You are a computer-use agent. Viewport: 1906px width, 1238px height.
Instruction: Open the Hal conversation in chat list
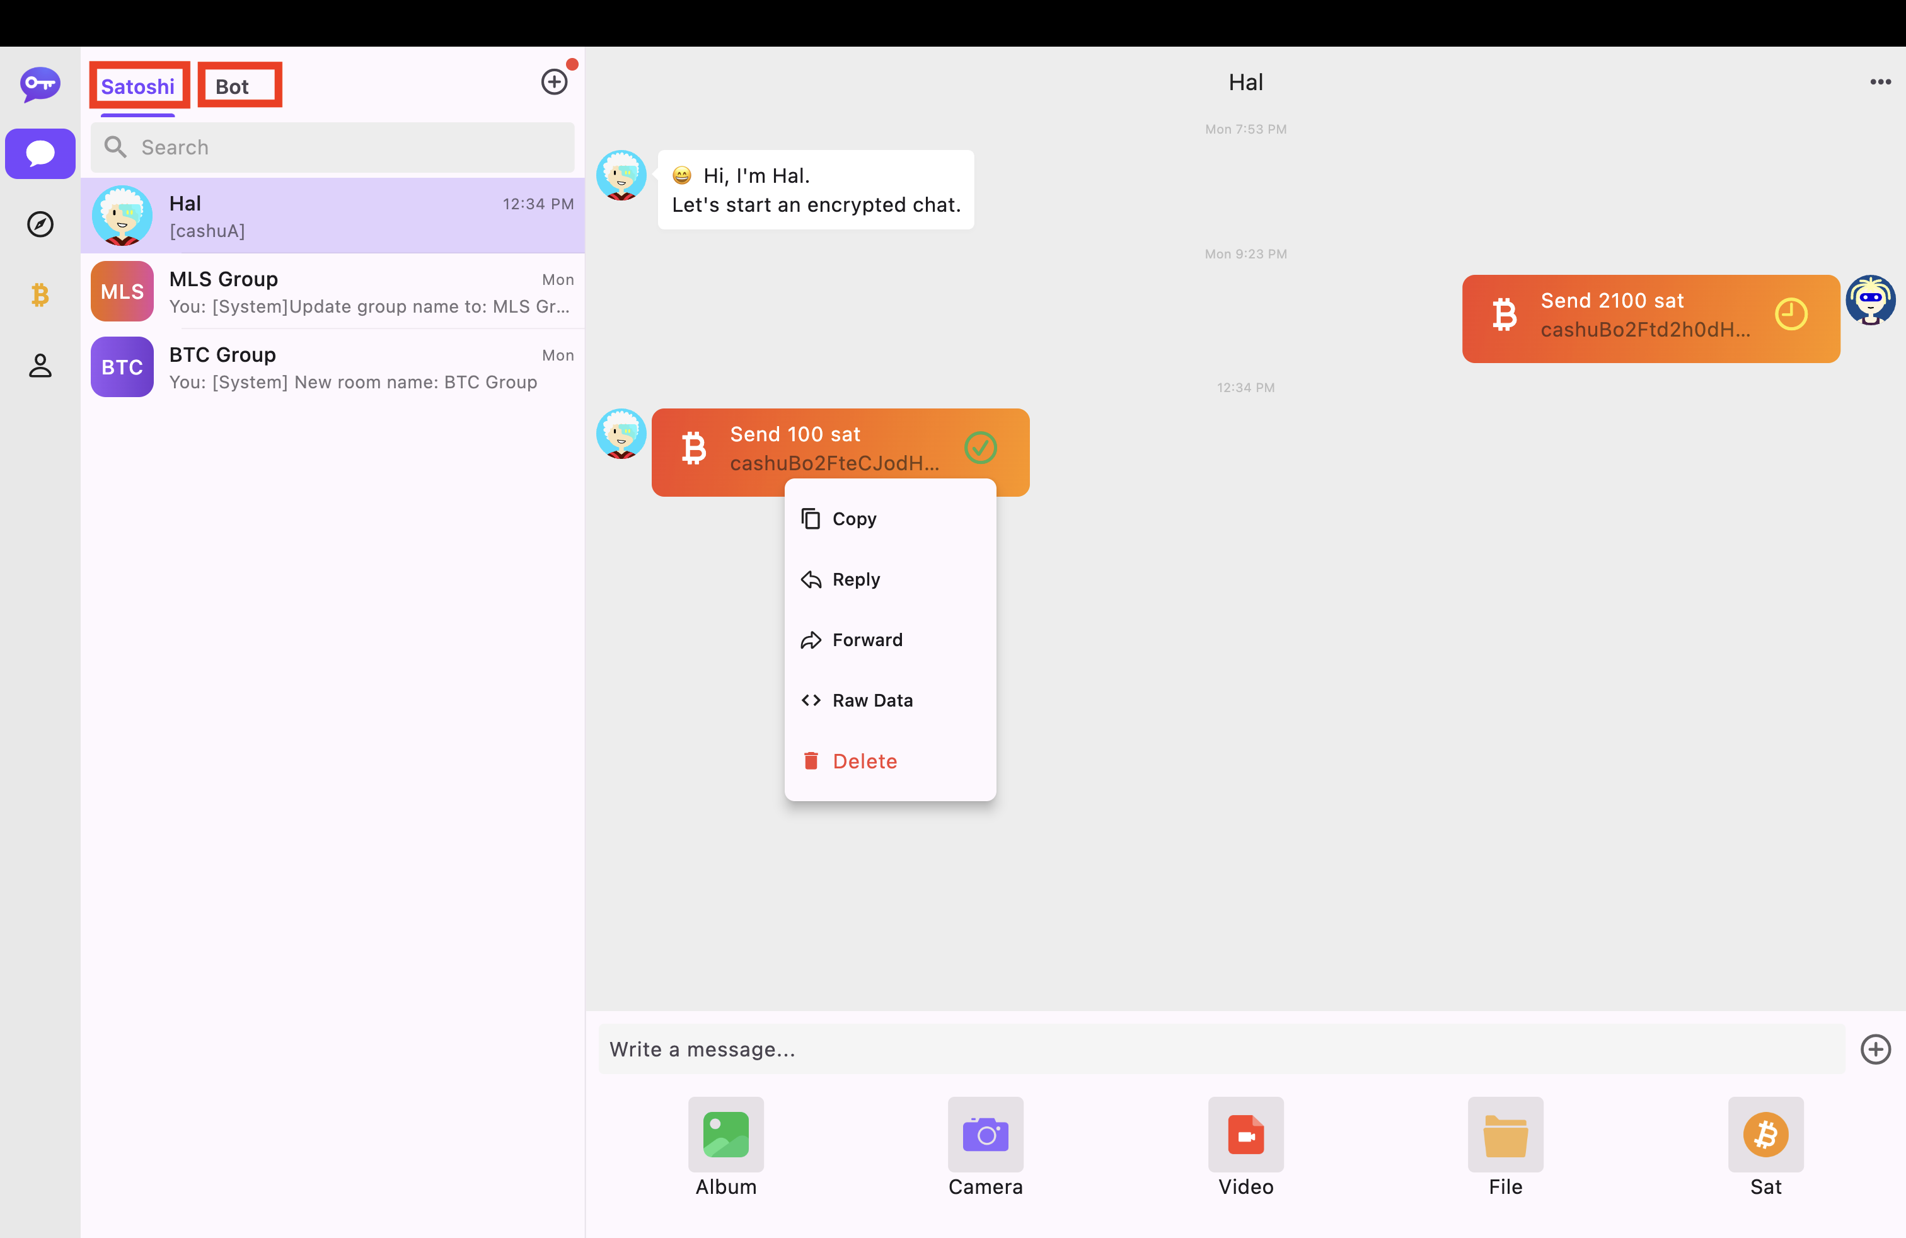click(332, 216)
